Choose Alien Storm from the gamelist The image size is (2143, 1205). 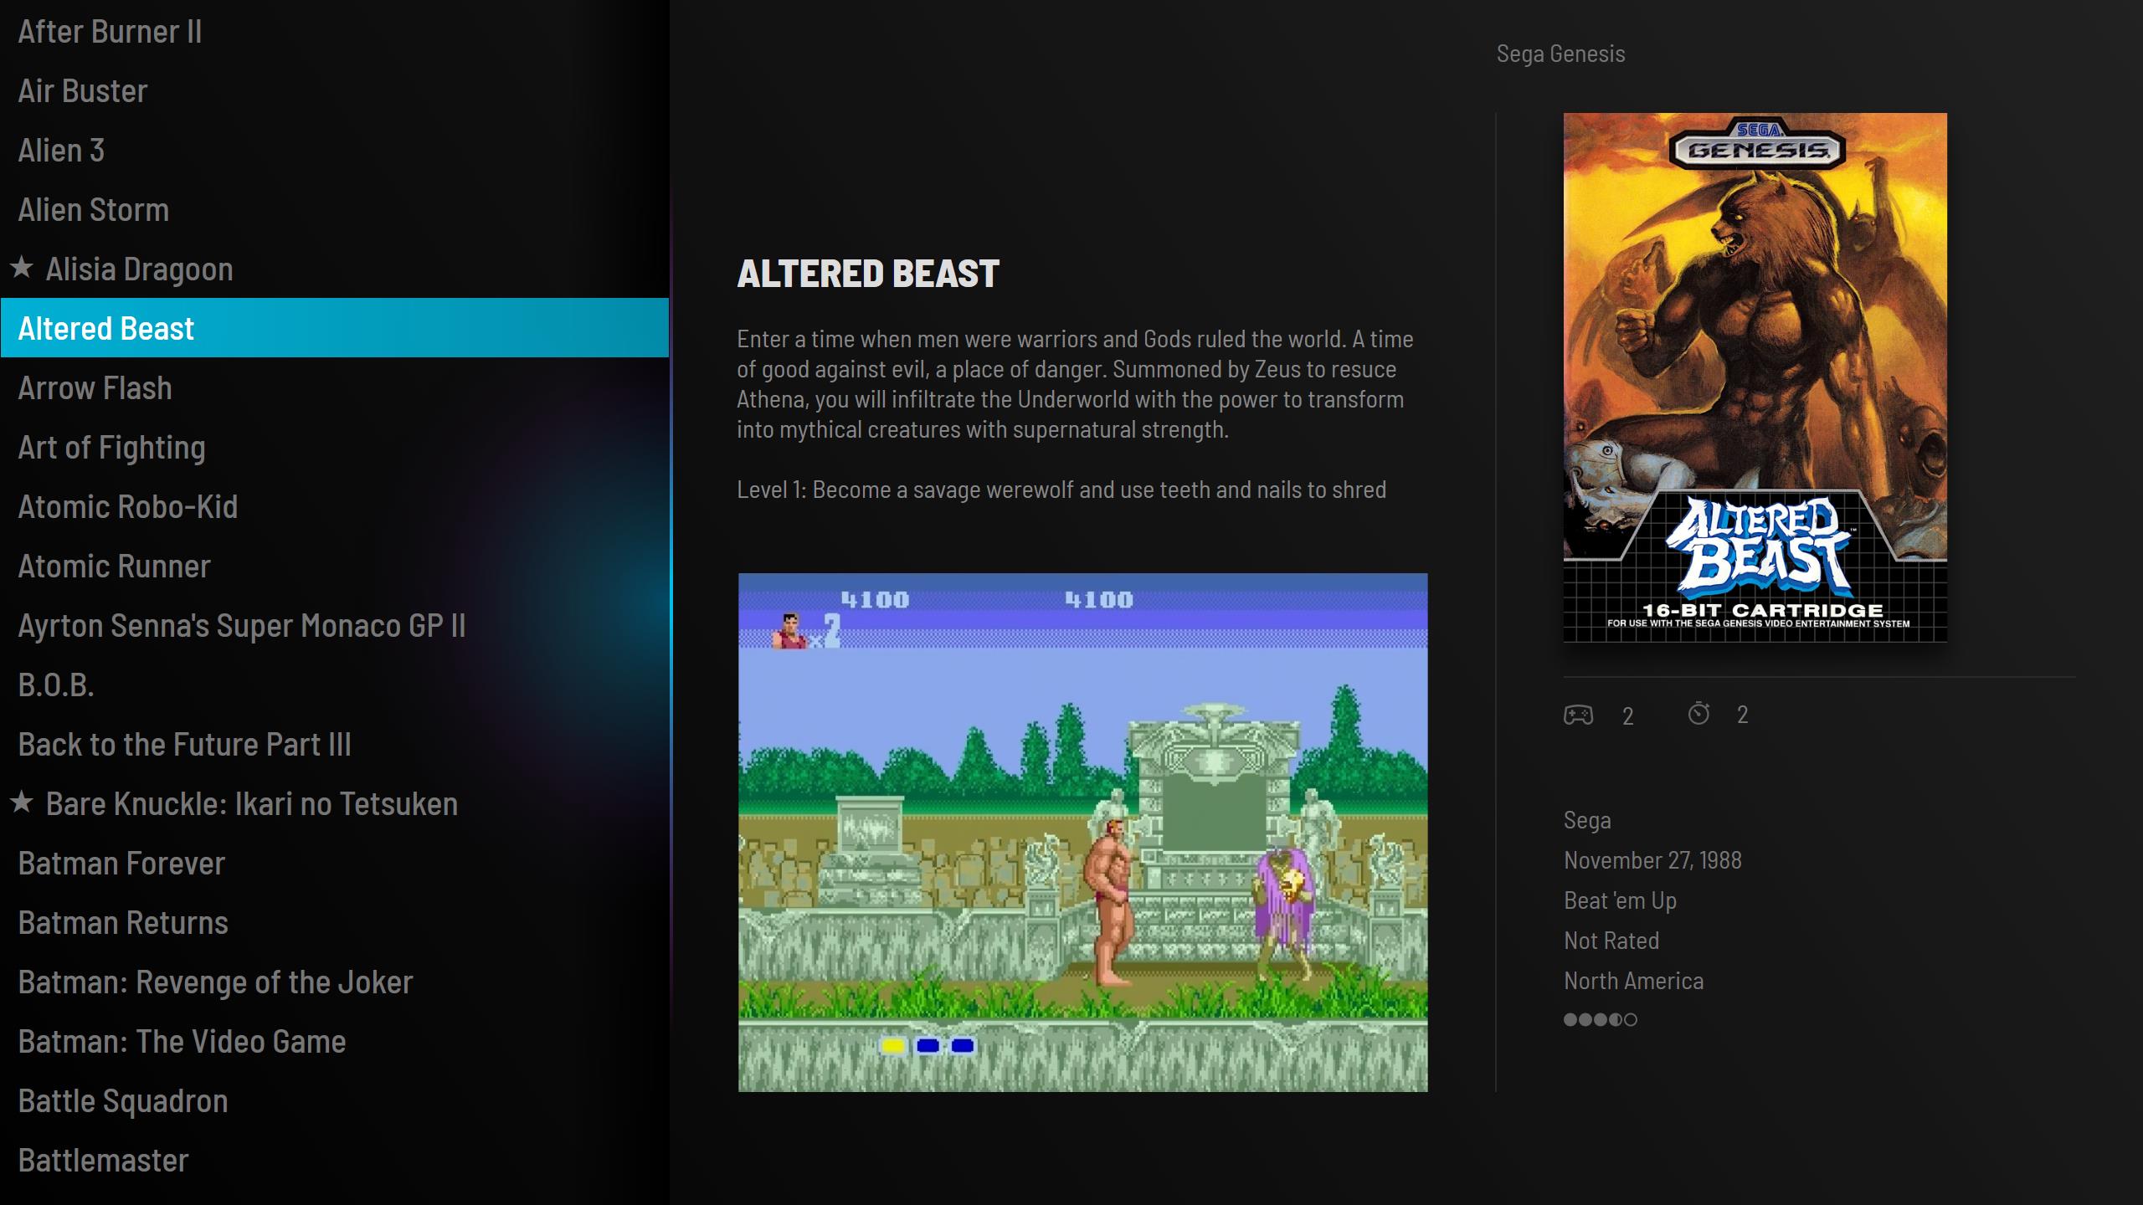94,210
